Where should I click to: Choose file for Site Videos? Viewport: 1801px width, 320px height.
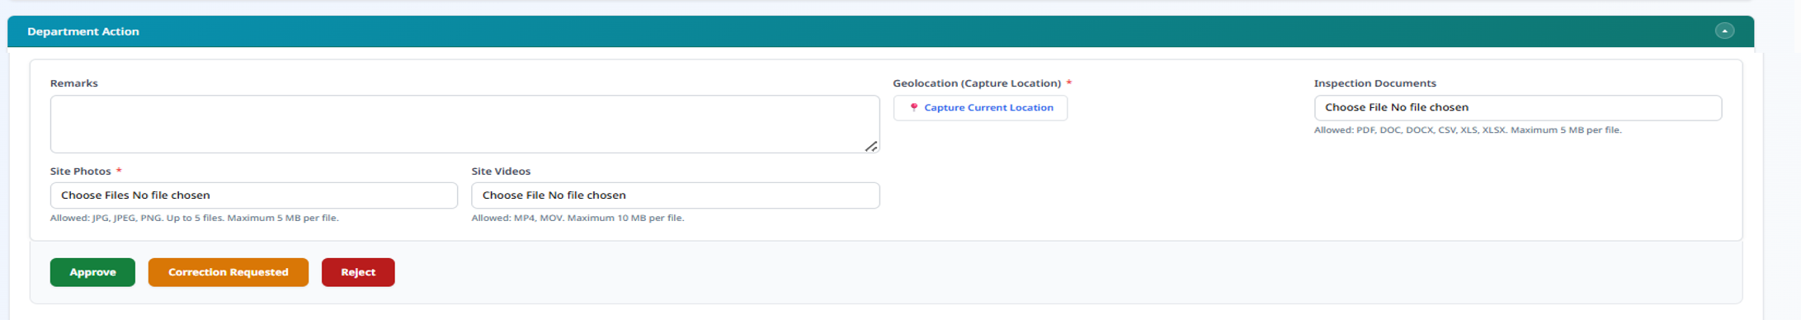tap(676, 195)
